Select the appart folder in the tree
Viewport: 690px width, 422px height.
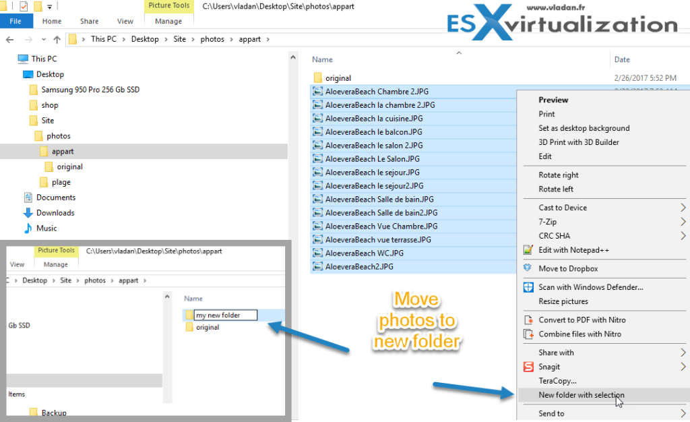click(63, 152)
